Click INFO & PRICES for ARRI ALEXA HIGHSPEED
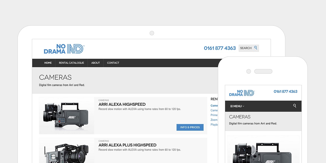The image size is (326, 163). click(190, 127)
